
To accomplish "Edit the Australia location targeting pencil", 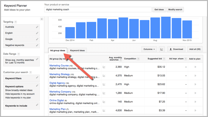I will (37, 27).
